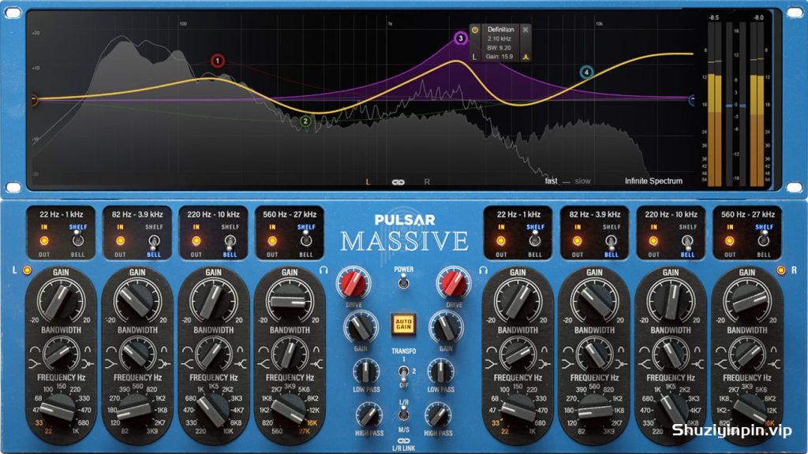Click FREQUENCY knob of L 220 Hz - 10 kHz band

pos(213,411)
